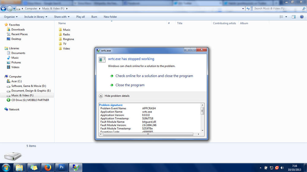Close the wrtc.exe error dialog

tap(201, 50)
